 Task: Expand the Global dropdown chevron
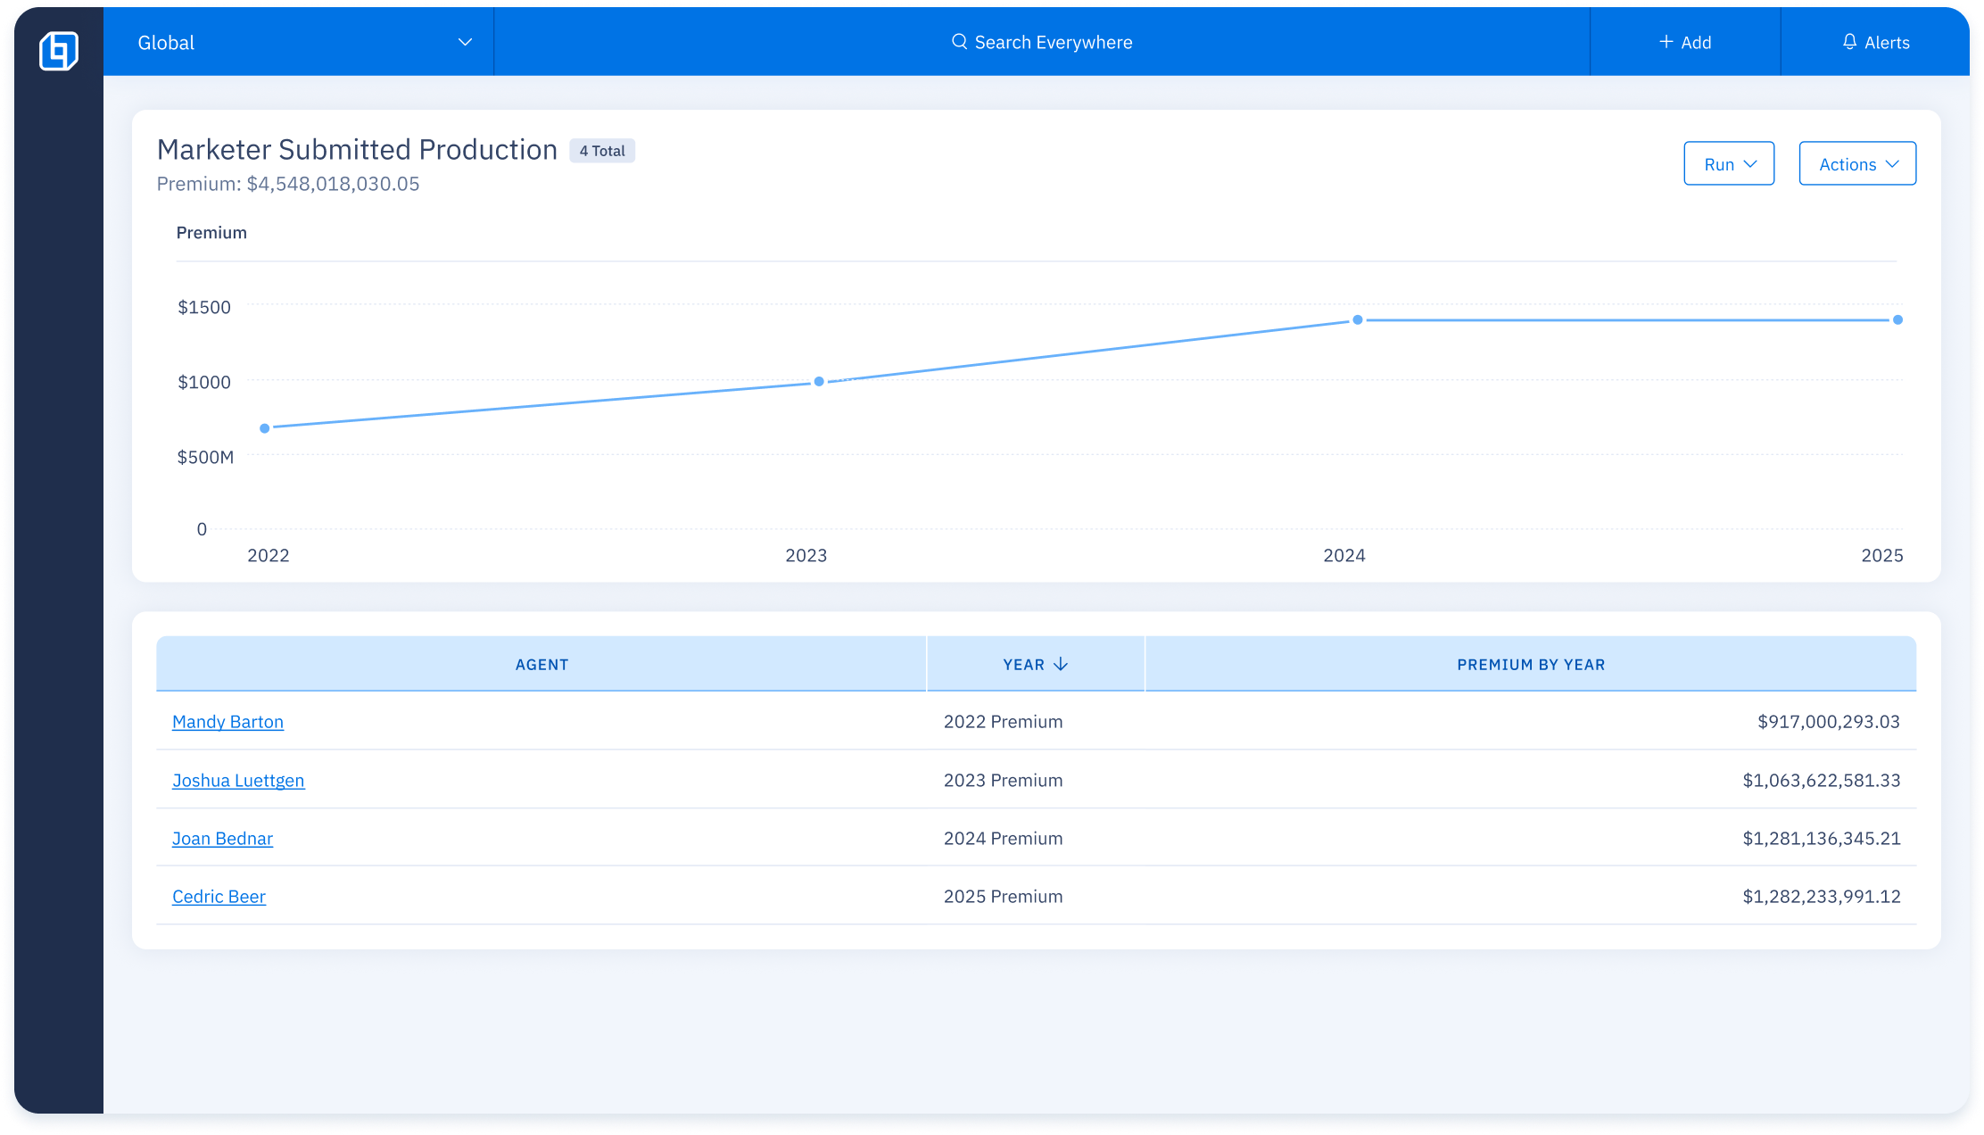point(465,42)
